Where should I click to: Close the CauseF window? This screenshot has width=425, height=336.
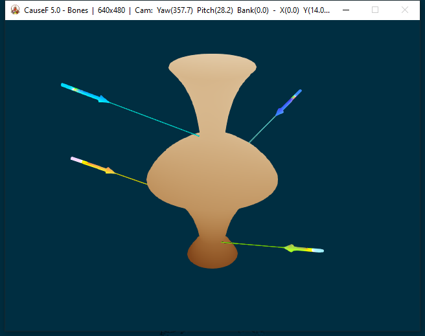tap(405, 10)
